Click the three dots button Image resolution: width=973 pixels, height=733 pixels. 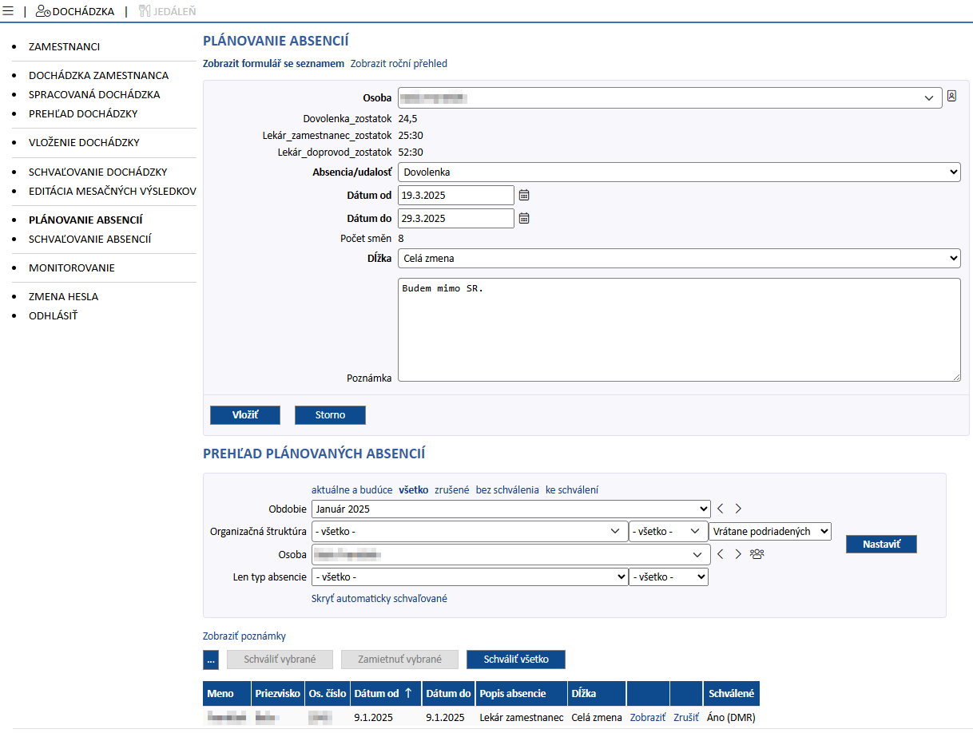point(211,660)
